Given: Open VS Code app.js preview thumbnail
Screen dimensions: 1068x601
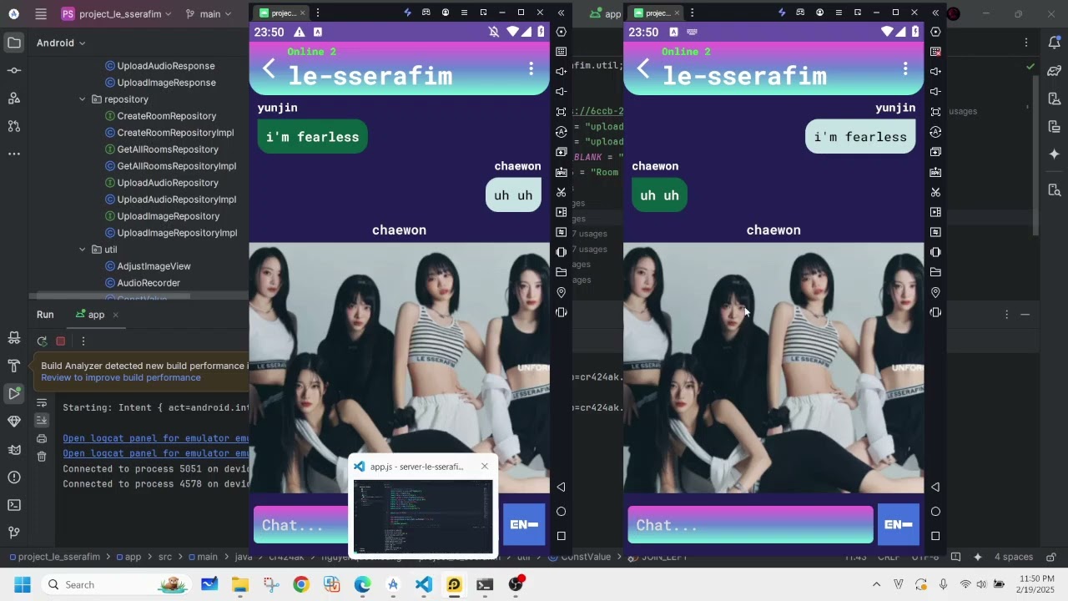Looking at the screenshot, I should pos(423,516).
